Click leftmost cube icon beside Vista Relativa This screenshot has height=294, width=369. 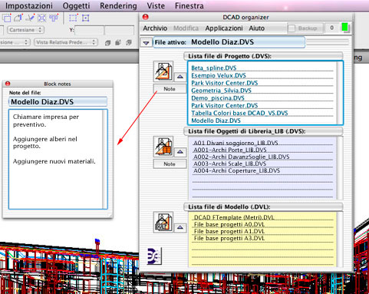107,43
